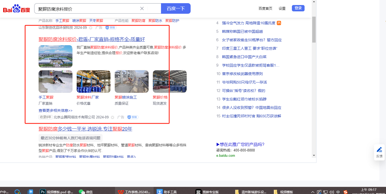Show hidden tray icons with the caret
This screenshot has width=386, height=194.
(x=313, y=192)
